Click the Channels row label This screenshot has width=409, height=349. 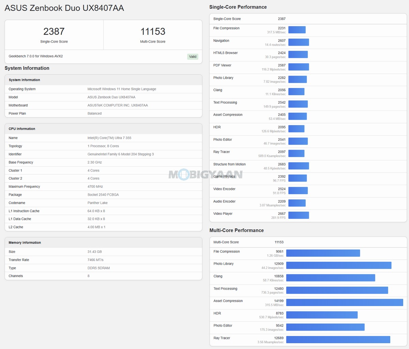coord(16,276)
